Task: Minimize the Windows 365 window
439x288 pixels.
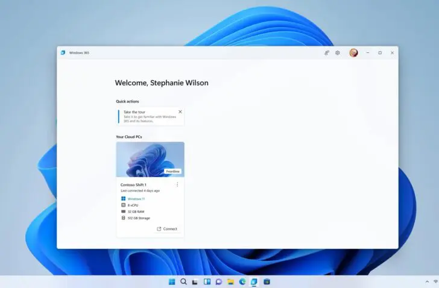Action: tap(368, 52)
